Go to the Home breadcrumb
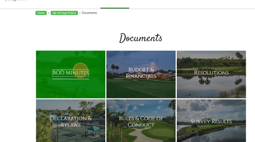The width and height of the screenshot is (255, 142). (x=41, y=13)
